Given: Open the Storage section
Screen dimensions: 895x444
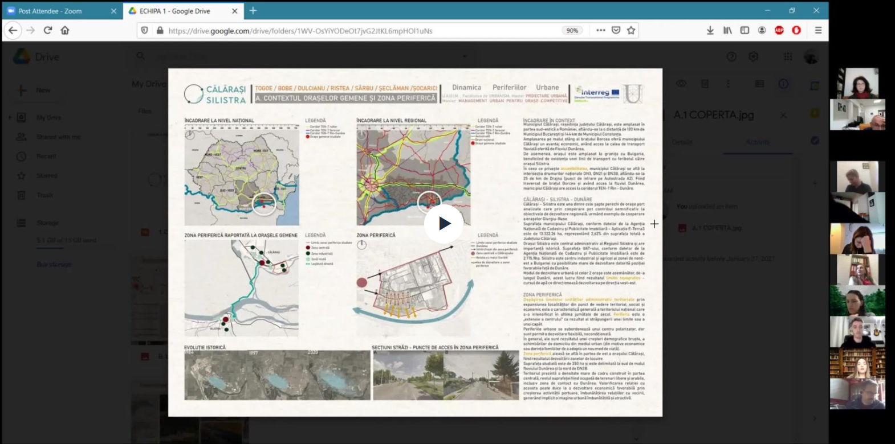Looking at the screenshot, I should [47, 223].
